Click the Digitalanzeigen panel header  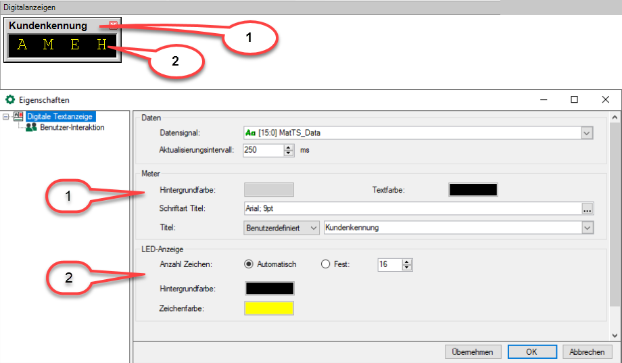(x=250, y=7)
